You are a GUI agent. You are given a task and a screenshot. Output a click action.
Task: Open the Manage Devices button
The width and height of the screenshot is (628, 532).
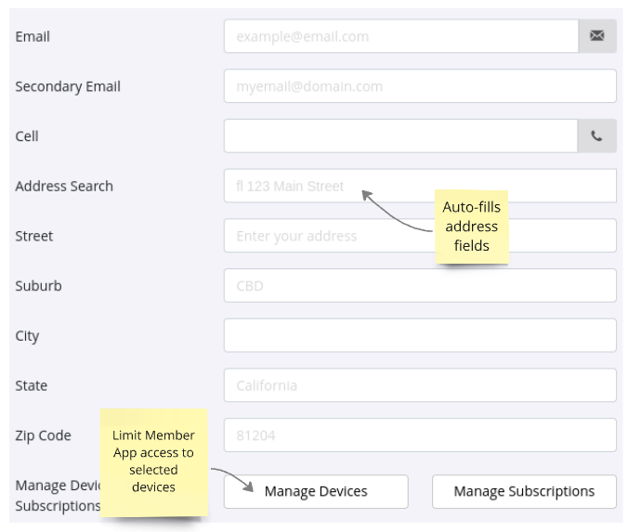(x=316, y=491)
